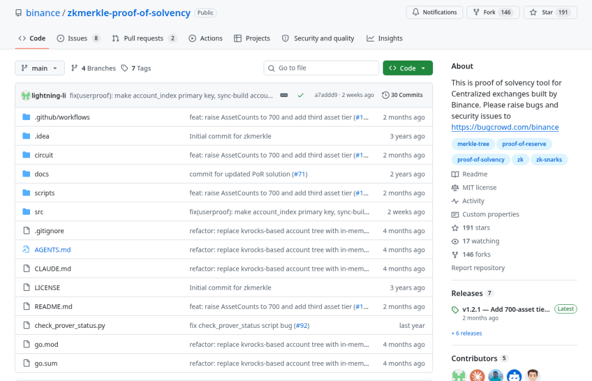Image resolution: width=592 pixels, height=381 pixels.
Task: Select the proof-of-solvency topic tag
Action: point(480,160)
